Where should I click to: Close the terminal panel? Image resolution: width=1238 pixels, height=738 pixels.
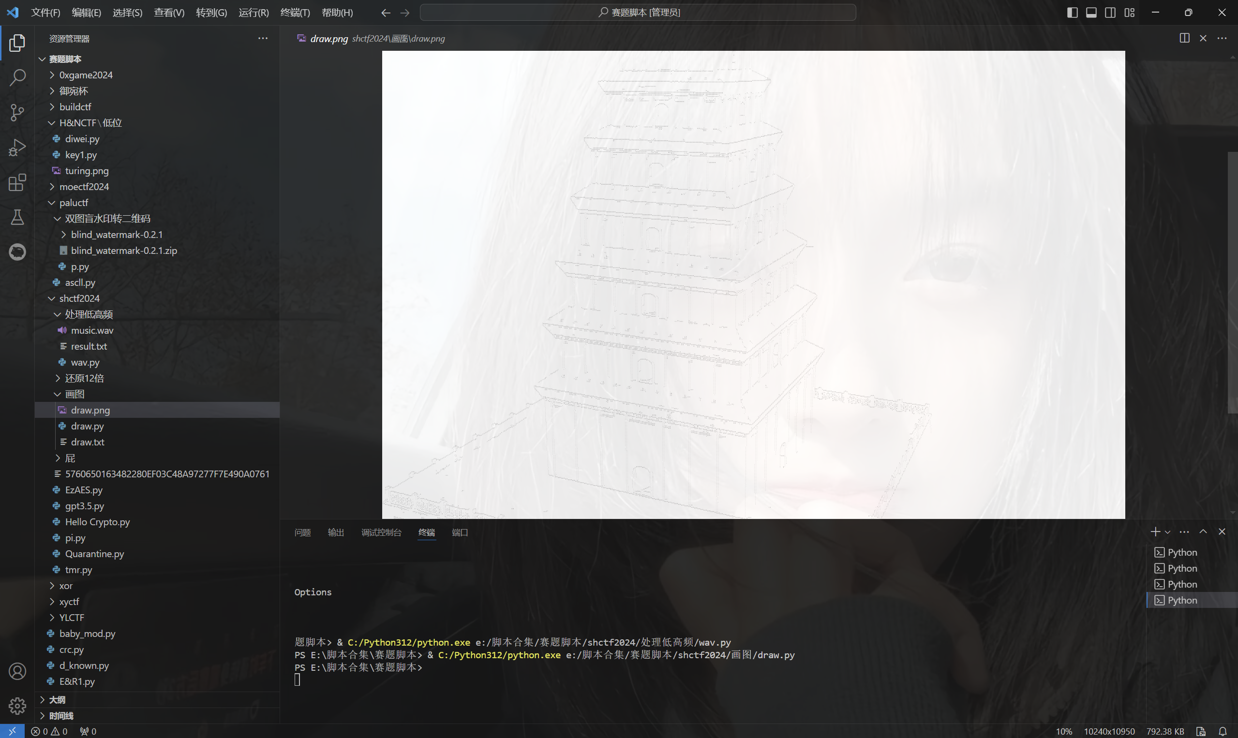click(x=1222, y=531)
